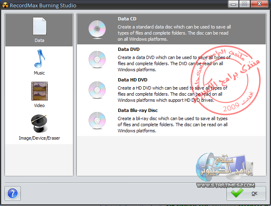Click the Data DVD disc icon

[x=97, y=59]
